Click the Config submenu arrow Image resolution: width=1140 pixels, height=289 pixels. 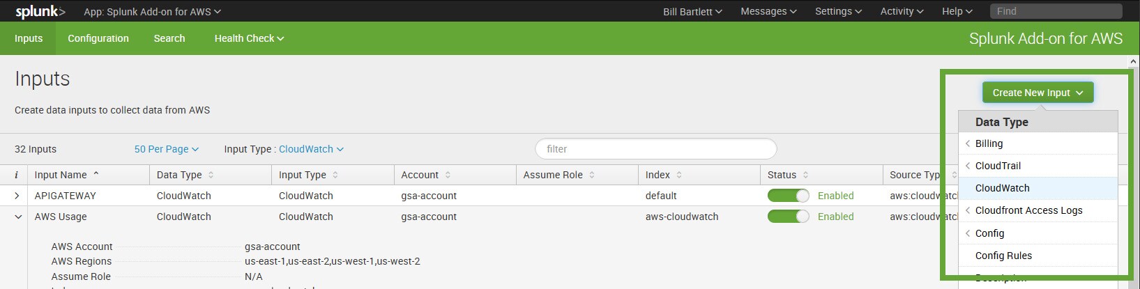pyautogui.click(x=968, y=233)
